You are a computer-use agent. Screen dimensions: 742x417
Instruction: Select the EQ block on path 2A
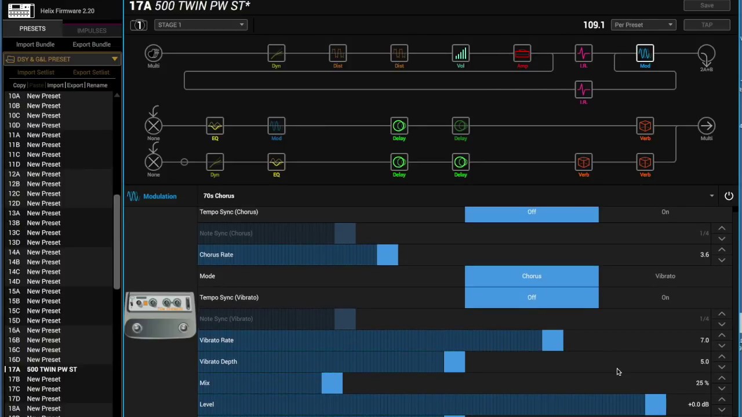(215, 126)
